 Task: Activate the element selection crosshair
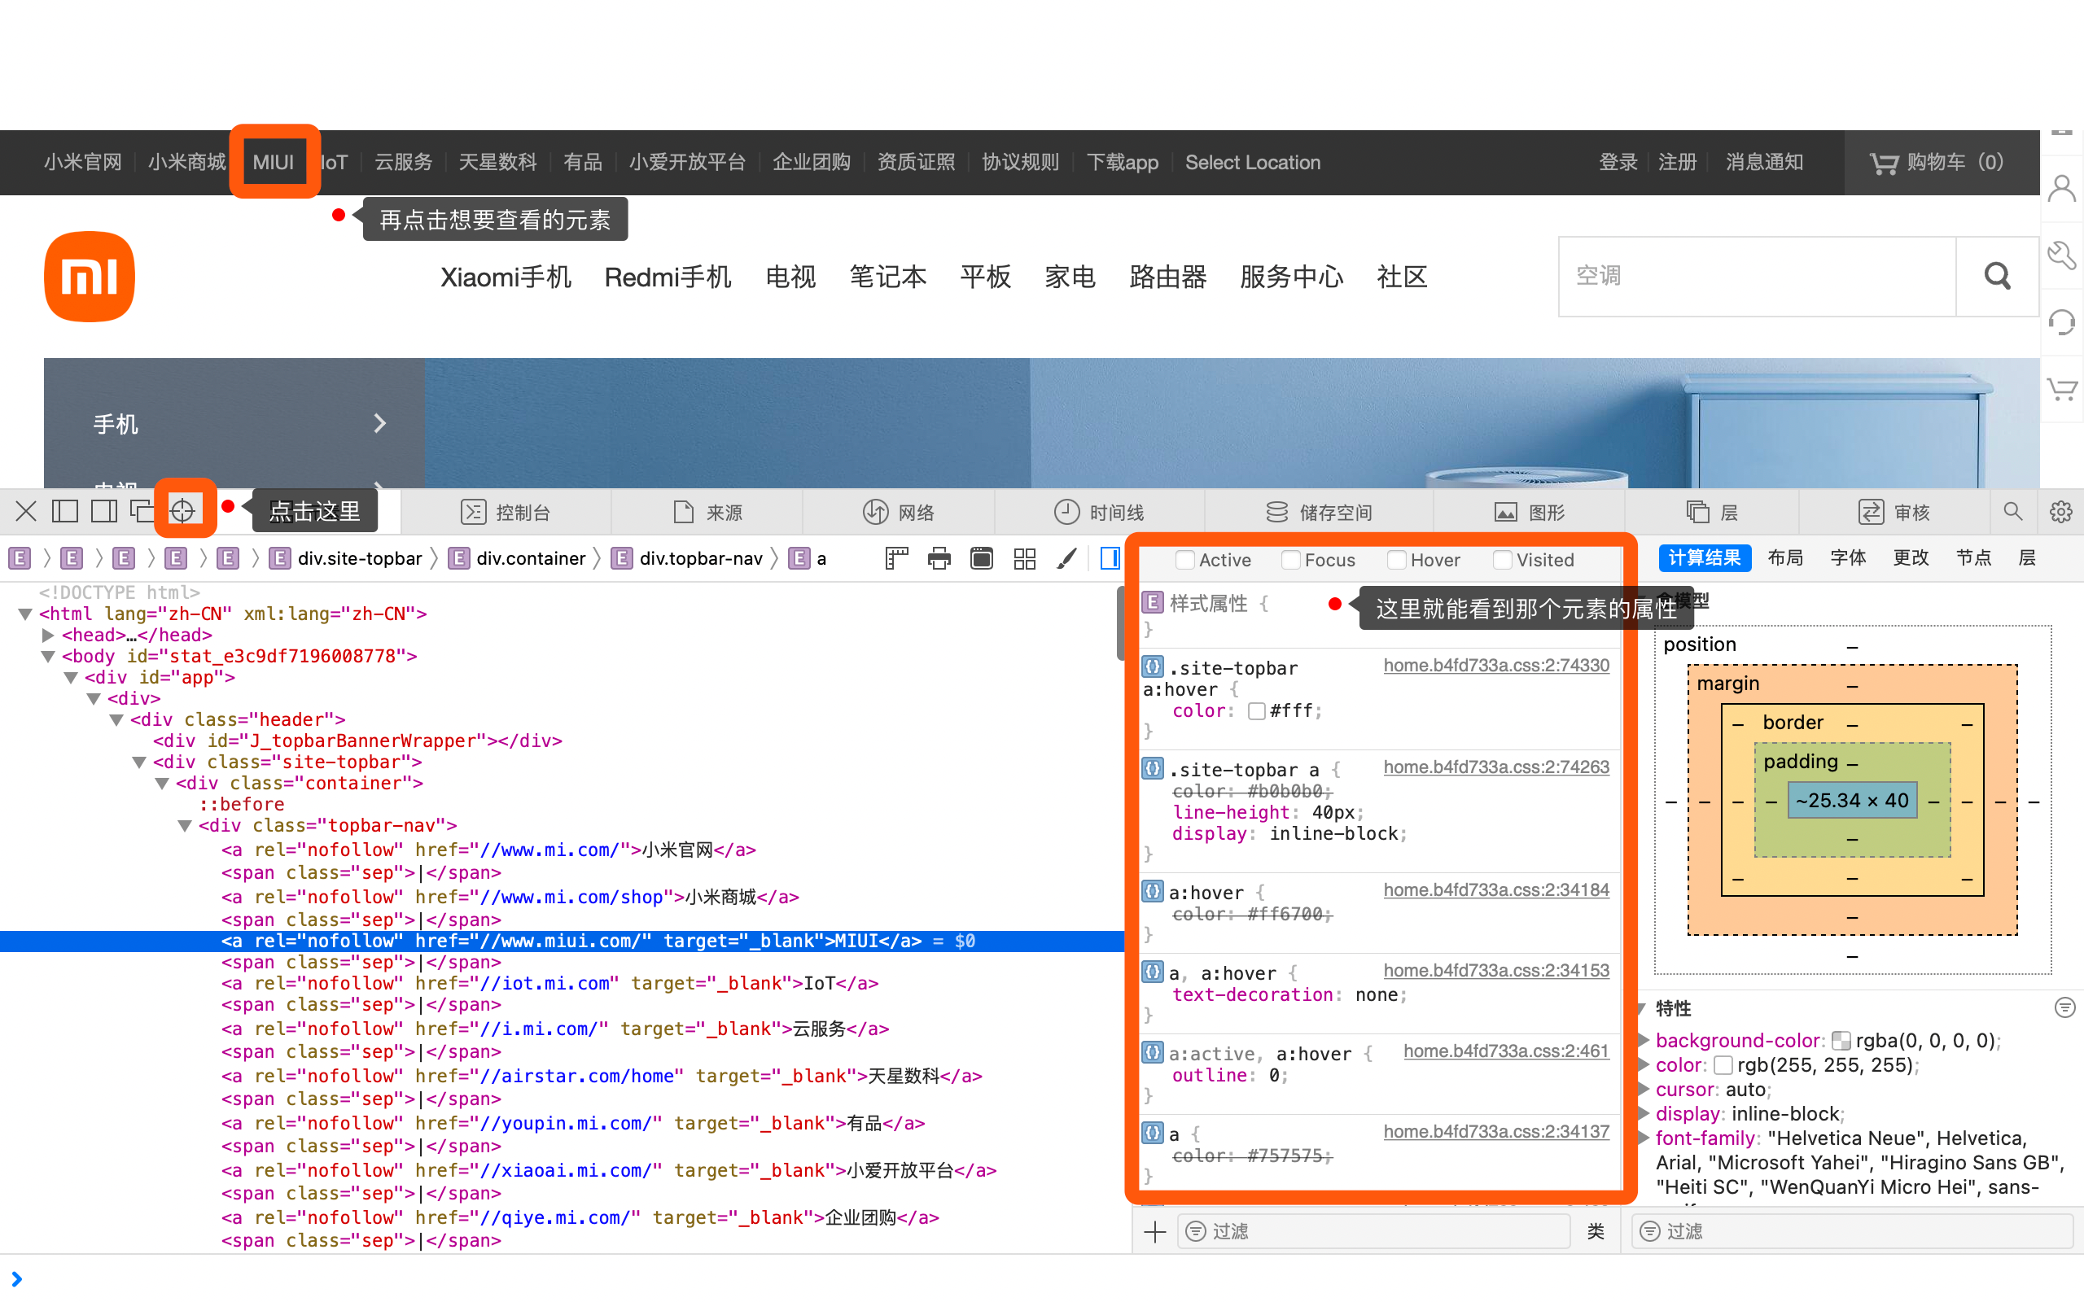[x=182, y=512]
